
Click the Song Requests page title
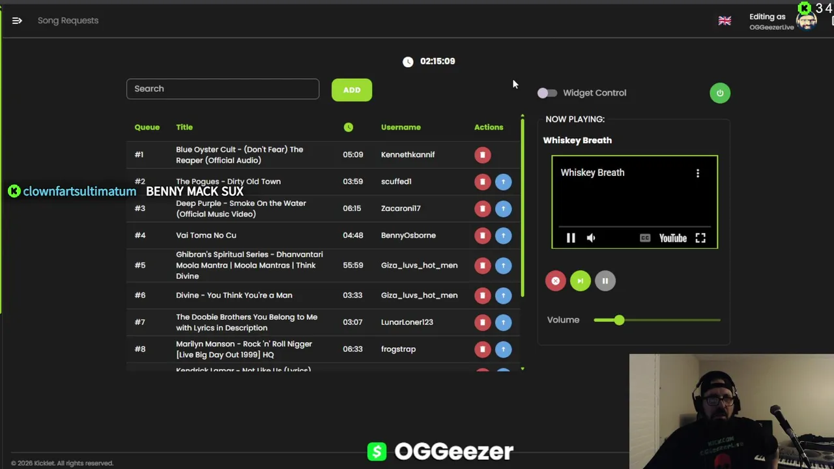point(68,21)
